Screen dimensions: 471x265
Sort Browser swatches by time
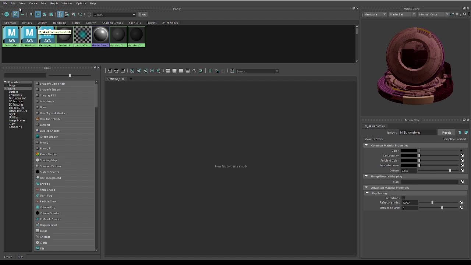tap(73, 14)
